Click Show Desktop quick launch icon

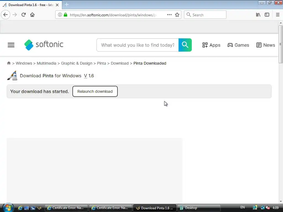tap(27, 208)
